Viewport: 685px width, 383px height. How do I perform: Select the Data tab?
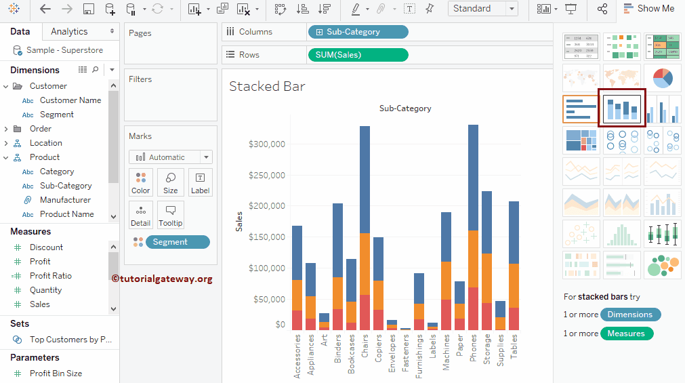tap(20, 31)
